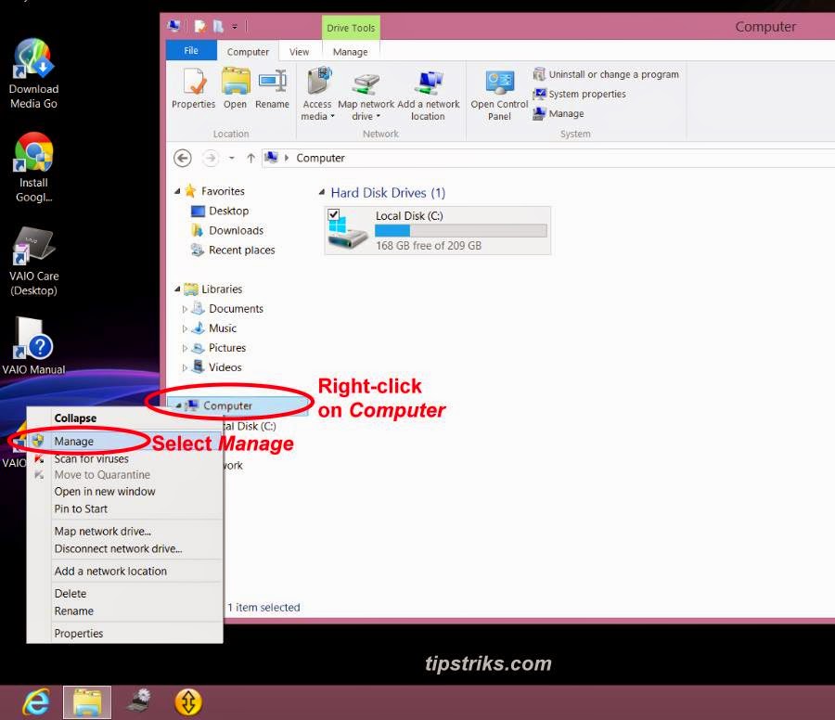The image size is (835, 720).
Task: Select Downloads in Favorites
Action: (227, 231)
